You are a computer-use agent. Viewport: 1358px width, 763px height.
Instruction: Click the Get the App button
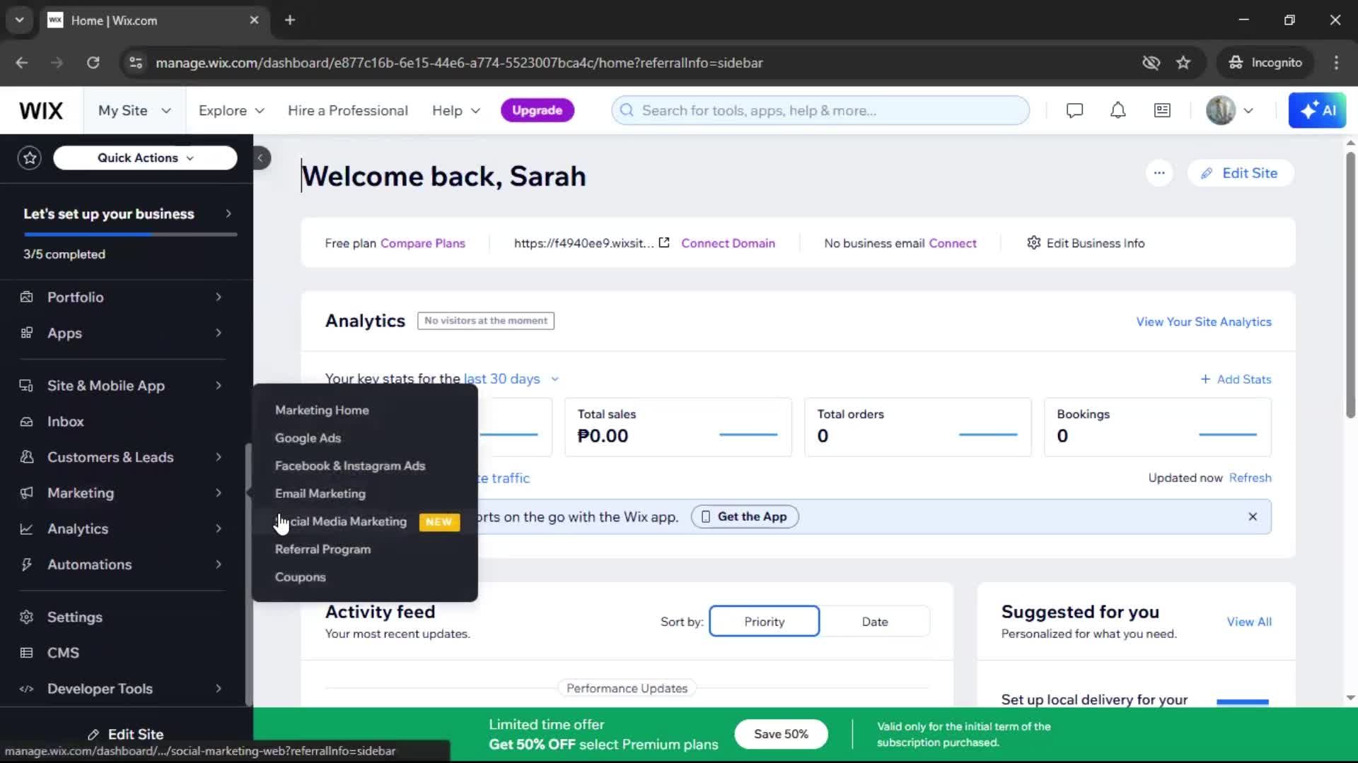coord(745,516)
